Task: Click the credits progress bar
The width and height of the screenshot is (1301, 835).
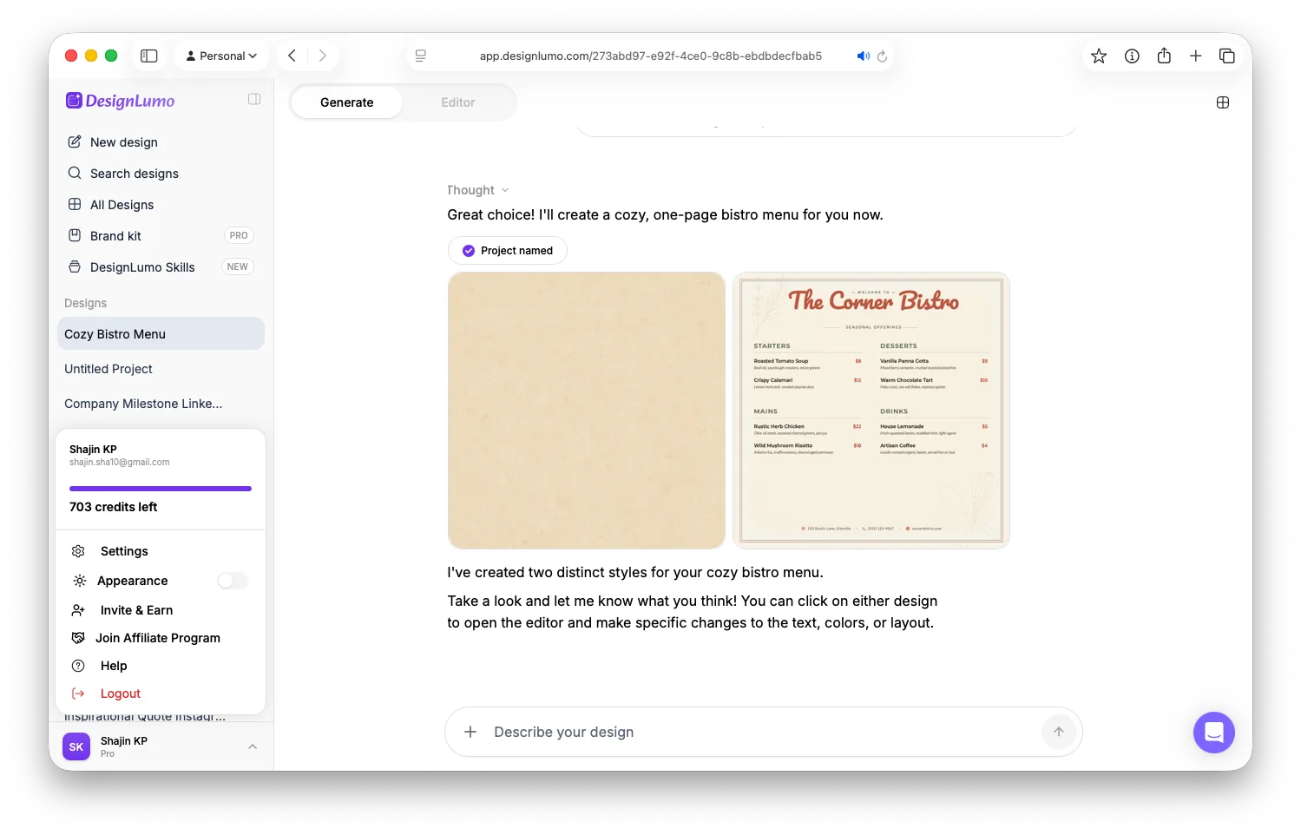Action: point(161,489)
